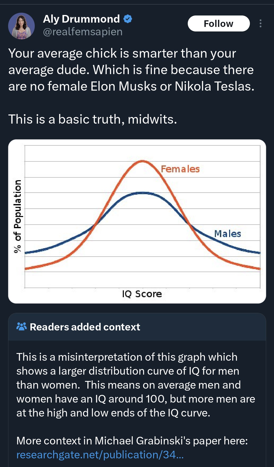
Task: Open Aly Drummond's profile avatar
Action: point(21,26)
